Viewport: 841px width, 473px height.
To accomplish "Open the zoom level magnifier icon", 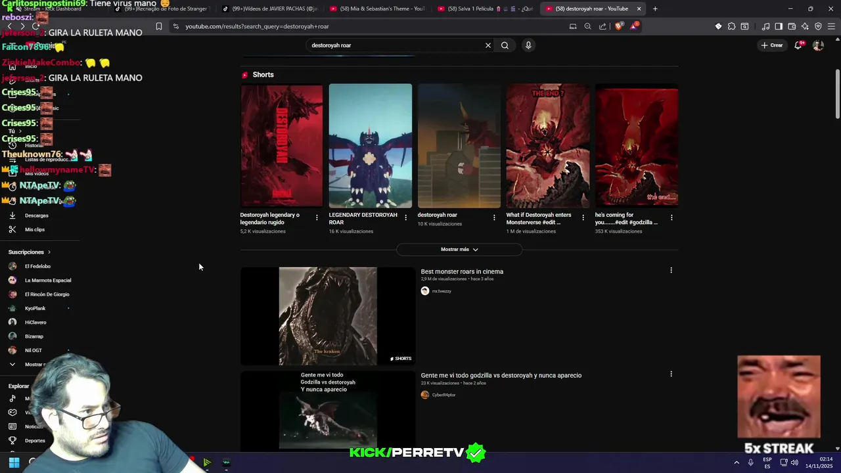I will coord(587,26).
